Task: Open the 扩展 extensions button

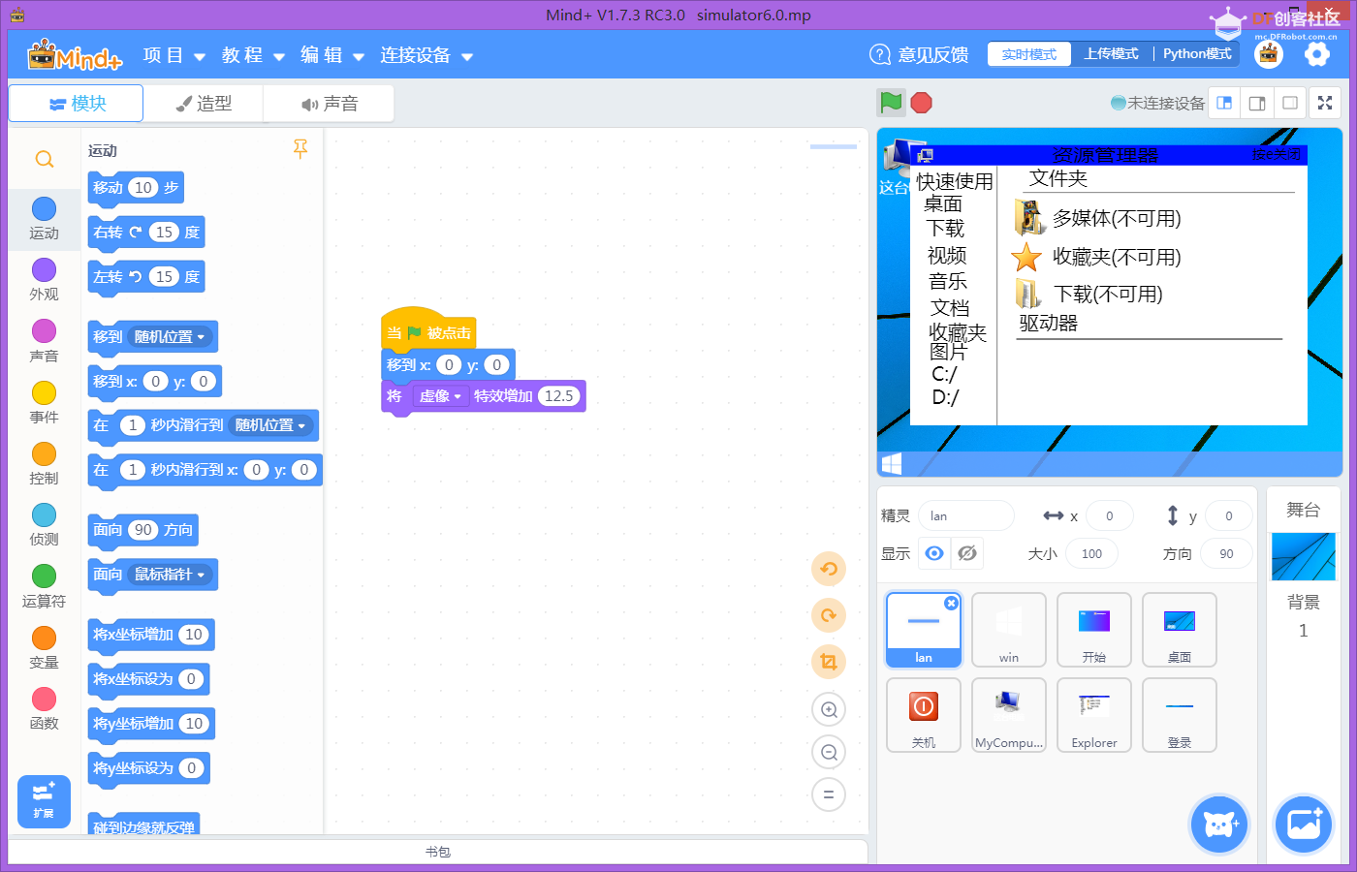Action: [44, 801]
